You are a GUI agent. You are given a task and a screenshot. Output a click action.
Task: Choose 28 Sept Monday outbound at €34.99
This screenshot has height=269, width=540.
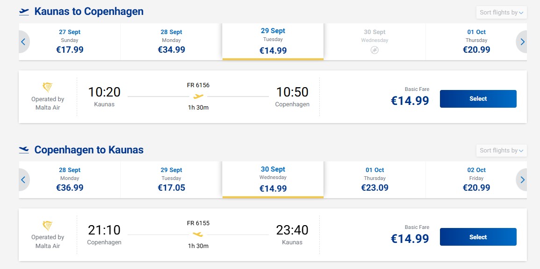click(171, 42)
